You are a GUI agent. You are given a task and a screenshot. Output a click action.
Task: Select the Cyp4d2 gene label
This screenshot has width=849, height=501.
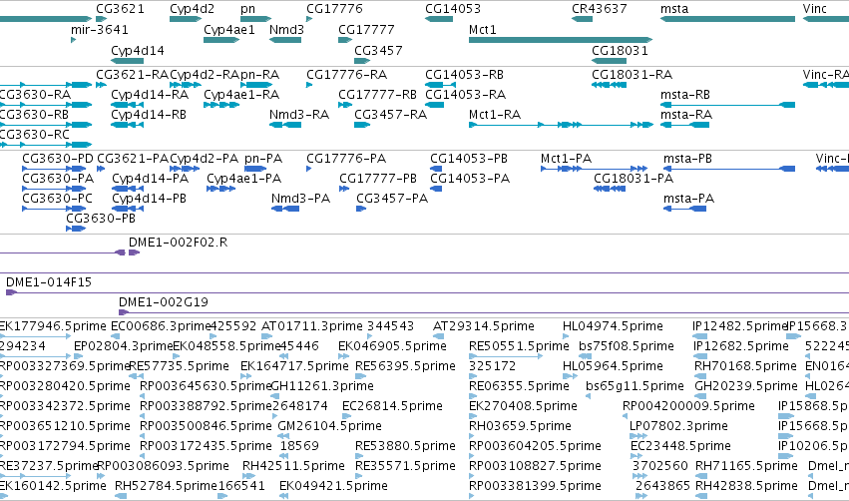(192, 9)
